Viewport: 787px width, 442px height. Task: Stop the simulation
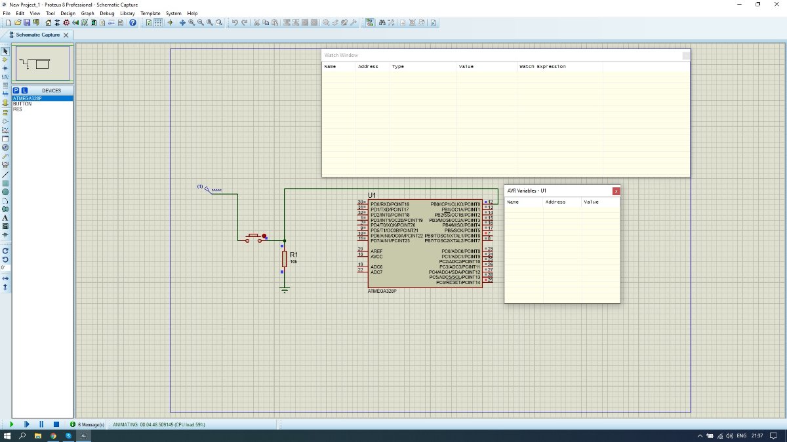click(x=56, y=424)
